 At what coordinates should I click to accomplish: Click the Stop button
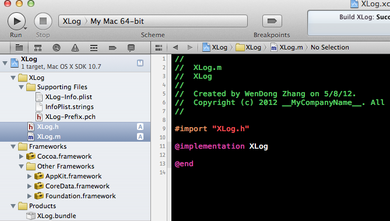pyautogui.click(x=43, y=21)
